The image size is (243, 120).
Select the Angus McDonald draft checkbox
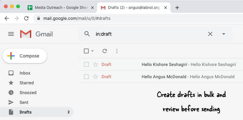pos(86,77)
